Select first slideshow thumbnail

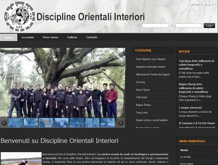(x=15, y=123)
